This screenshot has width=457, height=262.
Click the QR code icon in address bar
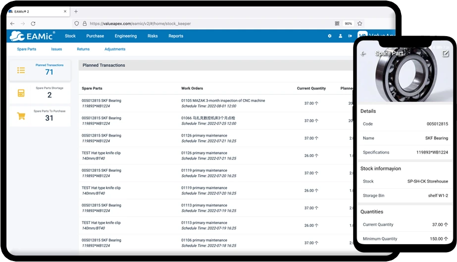coord(337,23)
